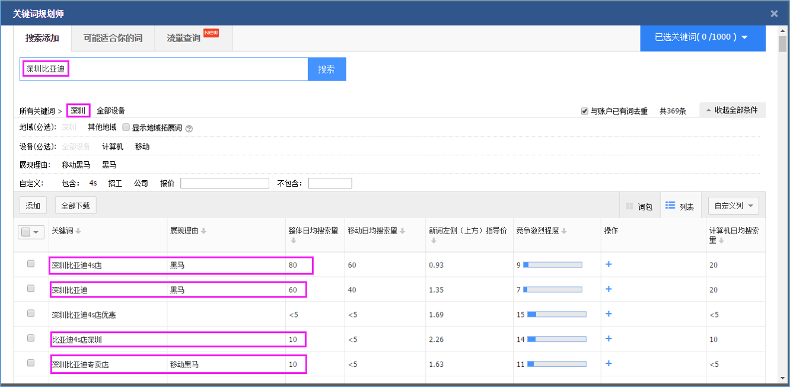
Task: Switch to 词包 view
Action: pyautogui.click(x=639, y=206)
